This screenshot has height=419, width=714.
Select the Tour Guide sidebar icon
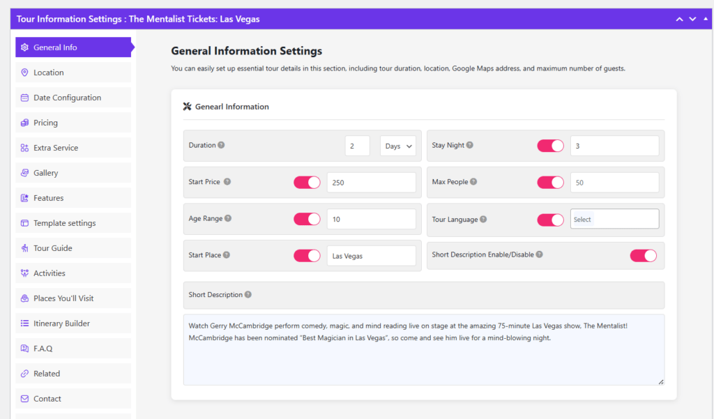click(25, 247)
